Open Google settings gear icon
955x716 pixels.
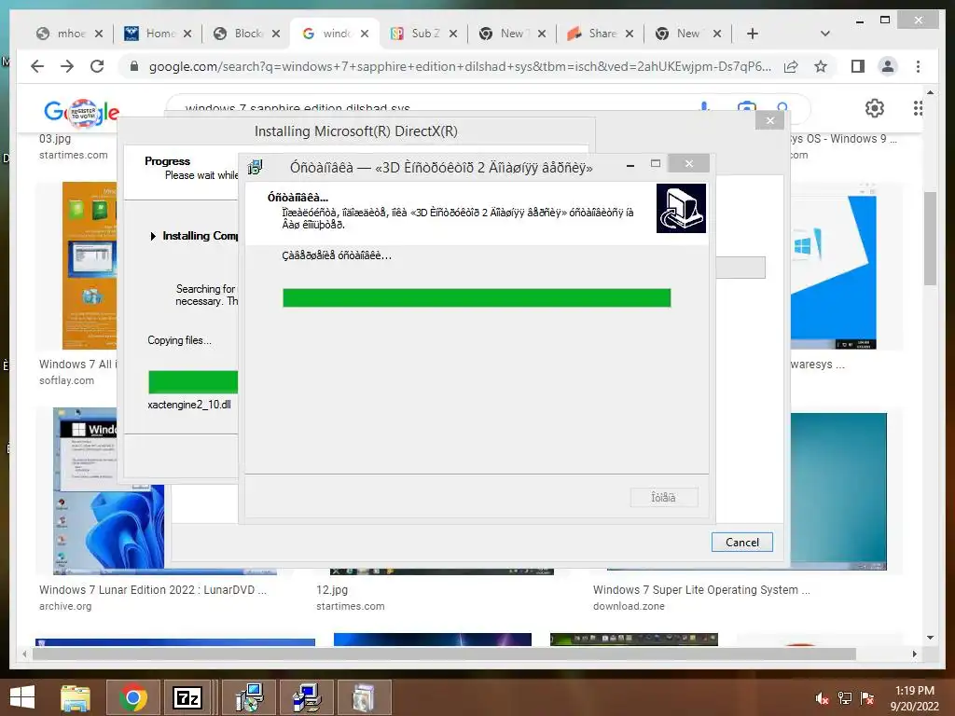pyautogui.click(x=875, y=108)
